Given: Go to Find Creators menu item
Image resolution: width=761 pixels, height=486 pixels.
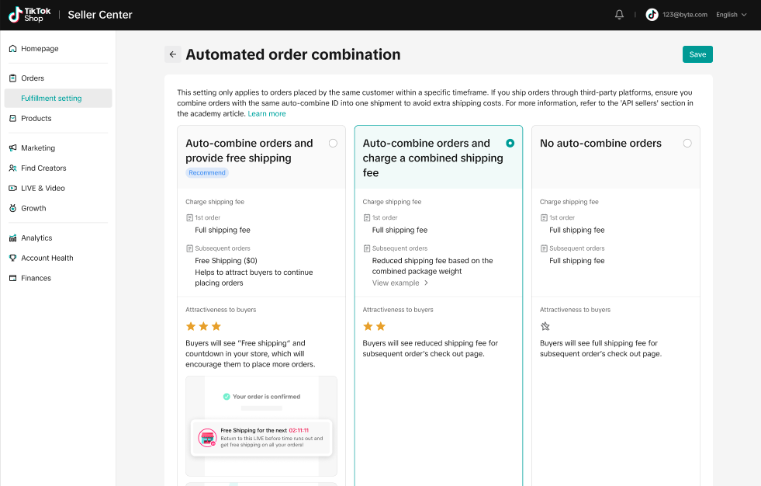Looking at the screenshot, I should [43, 168].
